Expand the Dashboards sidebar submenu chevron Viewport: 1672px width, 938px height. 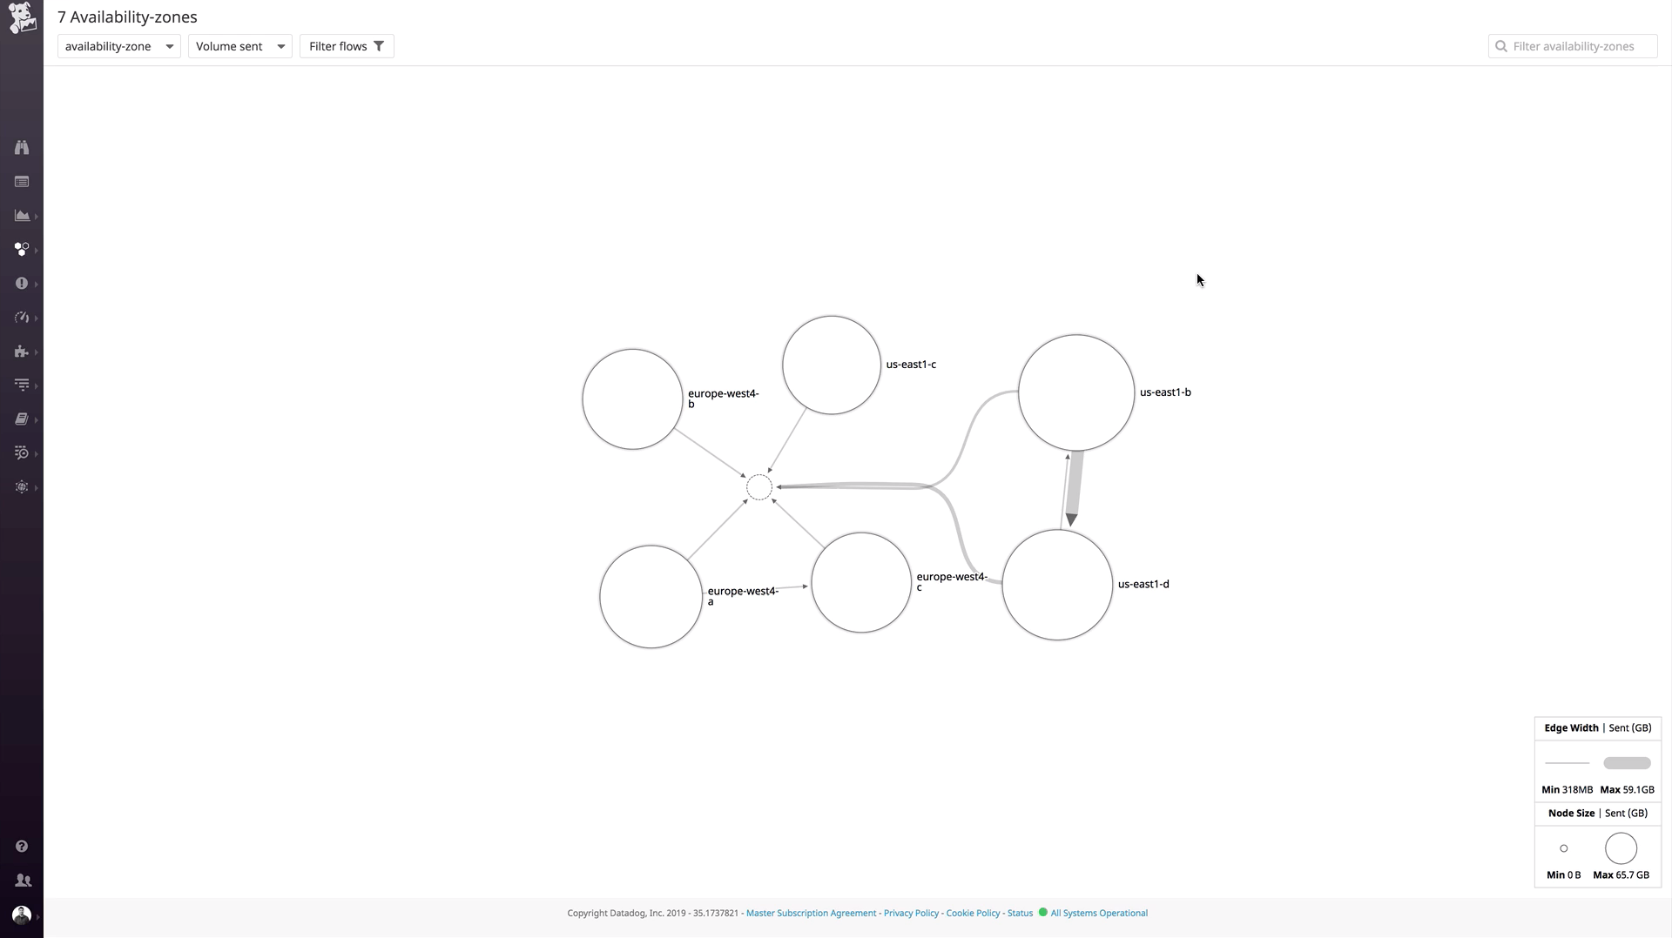36,216
